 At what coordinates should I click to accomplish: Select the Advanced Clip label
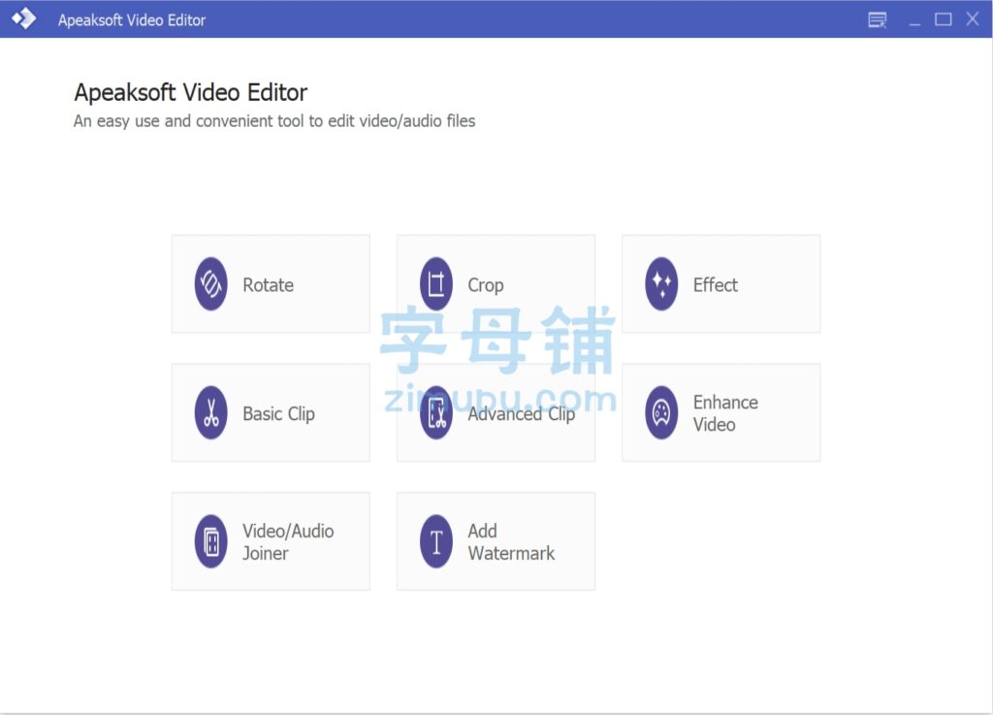[x=521, y=413]
